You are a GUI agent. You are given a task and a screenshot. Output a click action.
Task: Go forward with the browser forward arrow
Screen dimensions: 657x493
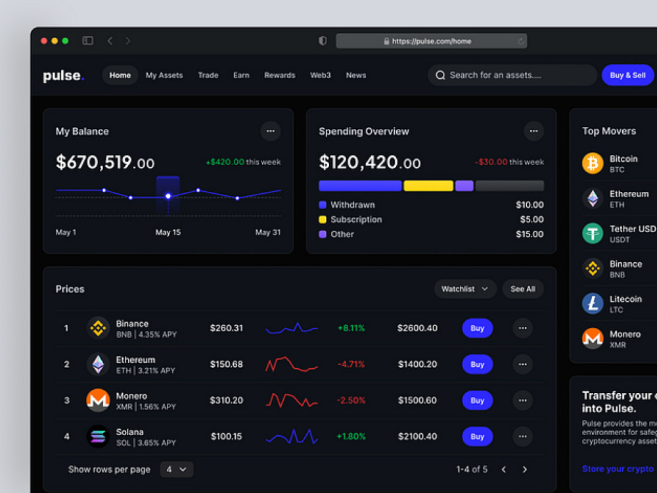point(128,41)
